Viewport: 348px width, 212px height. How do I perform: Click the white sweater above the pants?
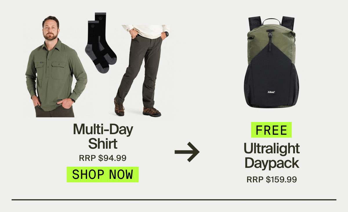click(146, 31)
